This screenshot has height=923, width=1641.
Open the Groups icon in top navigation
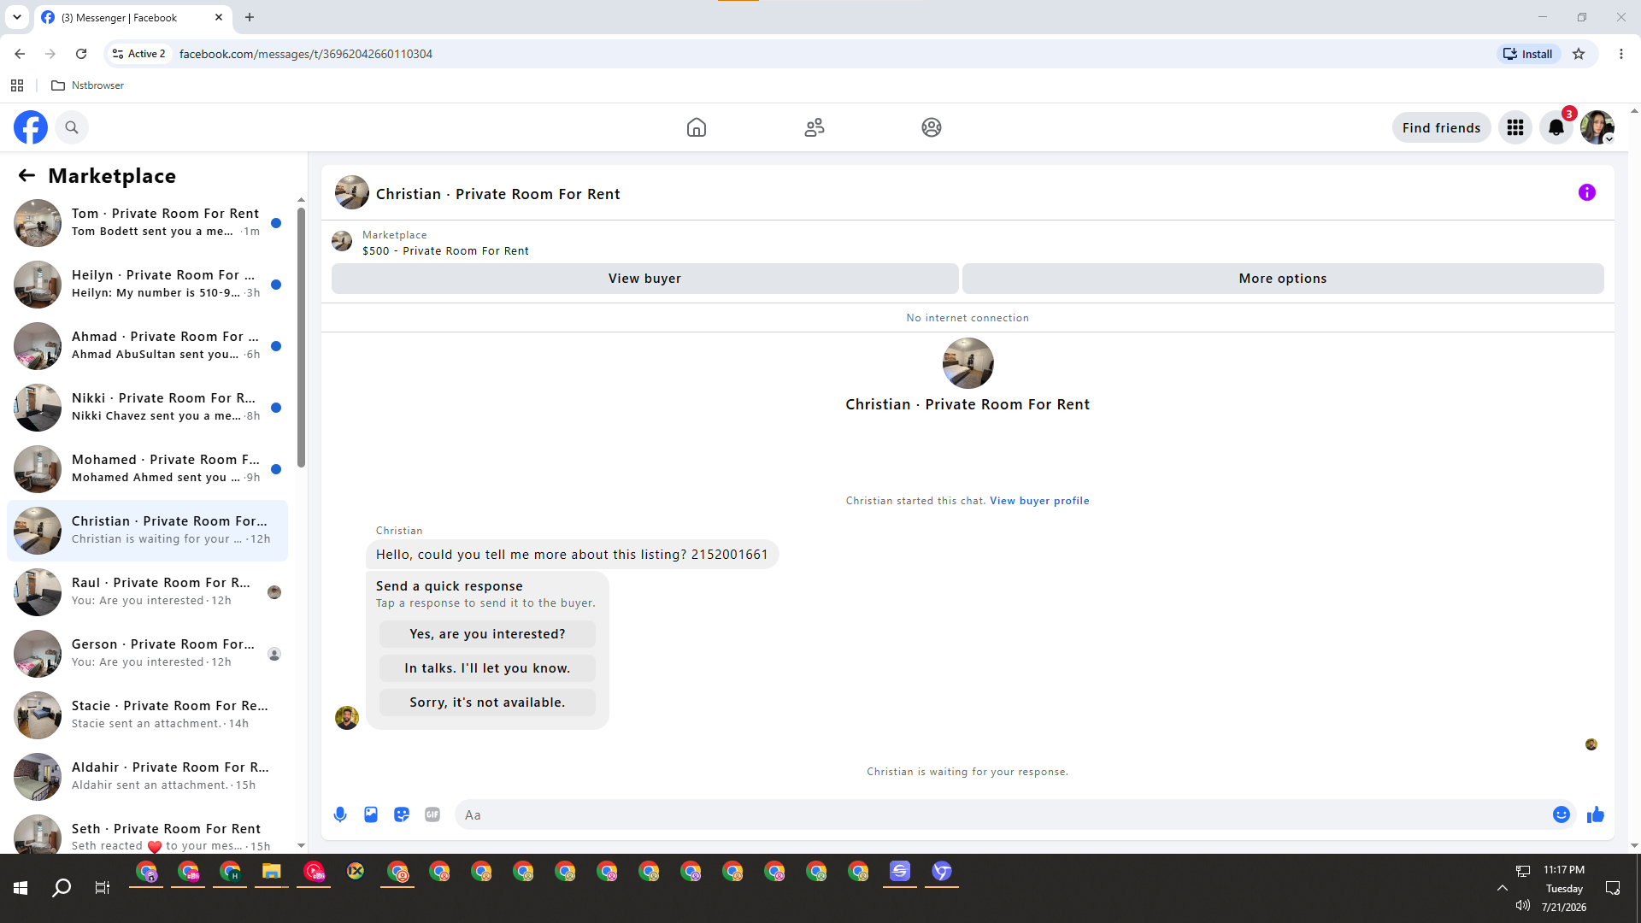[932, 127]
